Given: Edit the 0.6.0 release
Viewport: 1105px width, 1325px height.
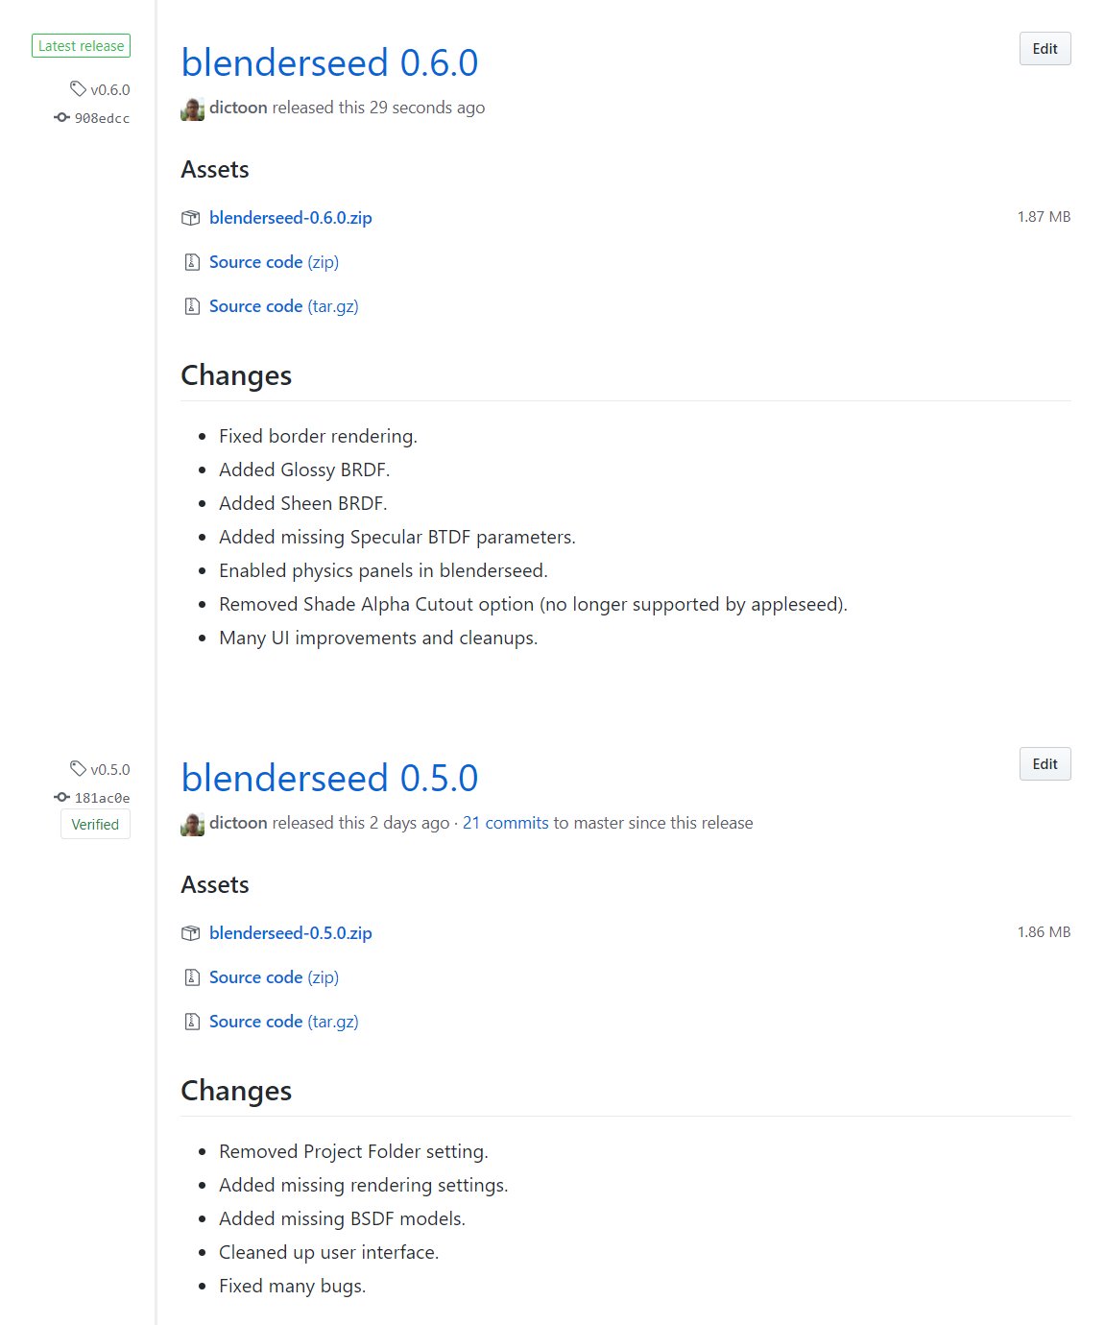Looking at the screenshot, I should [x=1044, y=48].
